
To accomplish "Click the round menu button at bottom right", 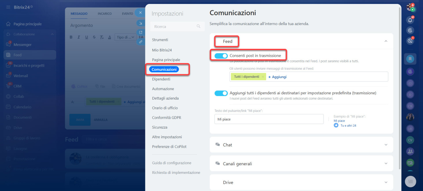I will (410, 181).
